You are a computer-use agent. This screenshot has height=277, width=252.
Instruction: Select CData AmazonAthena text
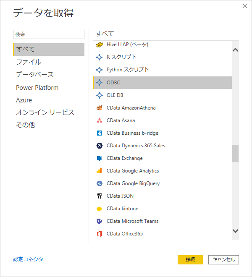[131, 108]
